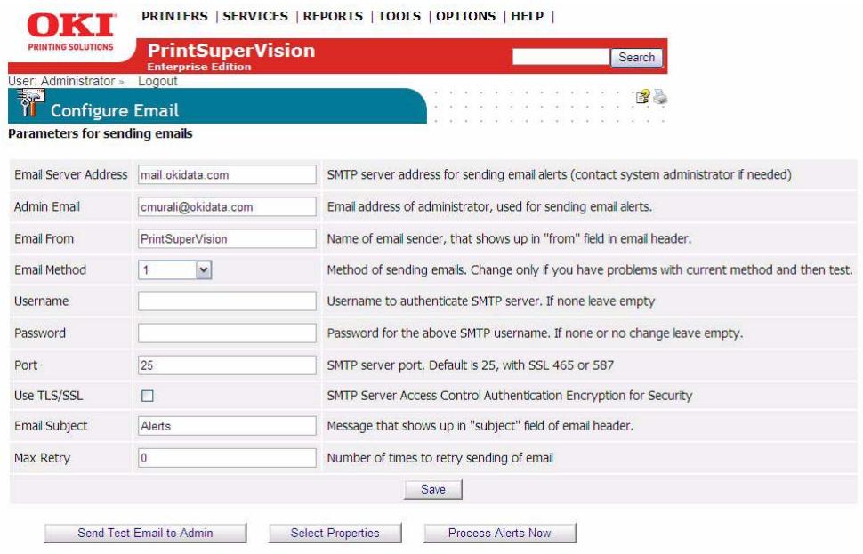
Task: Click the Search button
Action: [636, 57]
